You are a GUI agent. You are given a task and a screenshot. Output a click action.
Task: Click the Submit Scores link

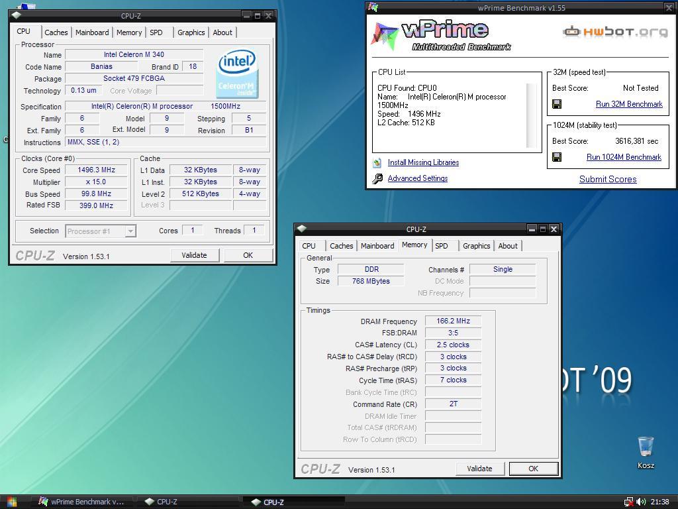[x=608, y=179]
